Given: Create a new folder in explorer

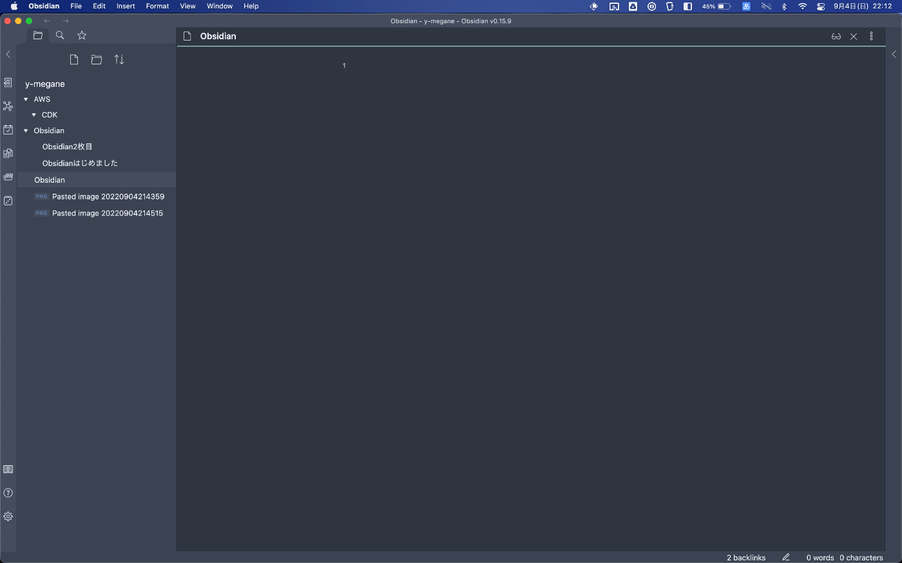Looking at the screenshot, I should click(97, 60).
